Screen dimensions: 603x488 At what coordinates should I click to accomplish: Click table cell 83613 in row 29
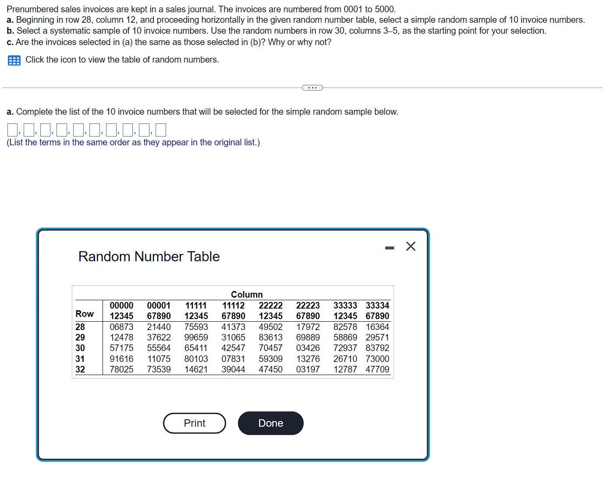[270, 337]
